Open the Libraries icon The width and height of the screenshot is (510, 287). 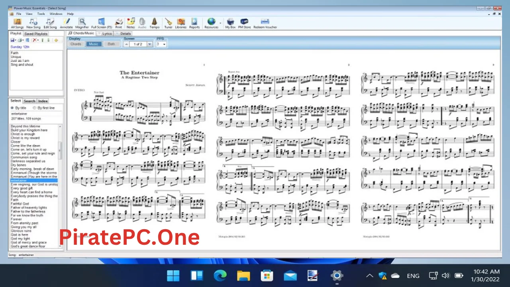181,23
